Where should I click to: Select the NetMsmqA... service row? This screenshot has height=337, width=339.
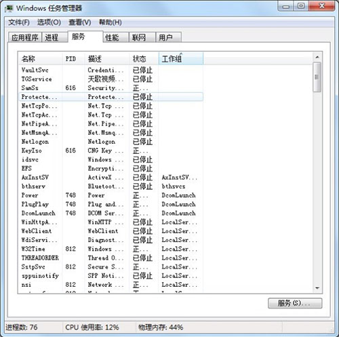click(111, 133)
